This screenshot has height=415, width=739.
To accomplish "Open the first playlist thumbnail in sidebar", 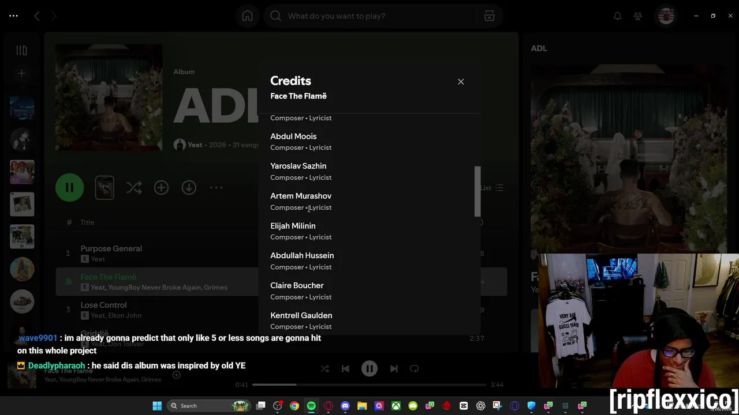I will 22,107.
